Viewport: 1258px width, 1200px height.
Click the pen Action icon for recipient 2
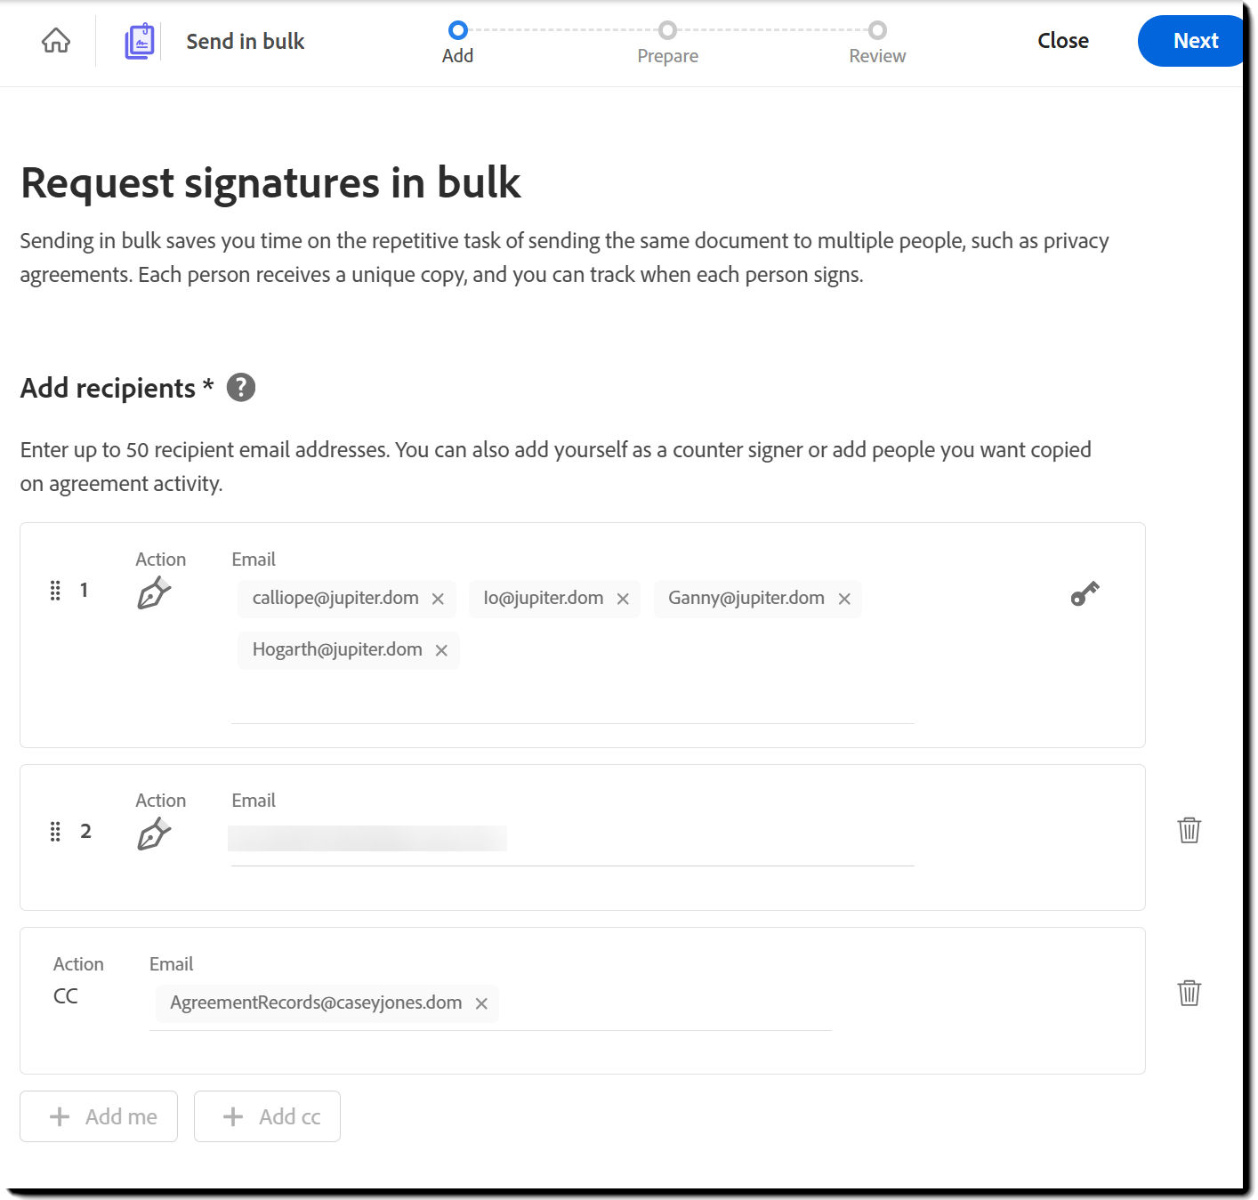[x=155, y=833]
